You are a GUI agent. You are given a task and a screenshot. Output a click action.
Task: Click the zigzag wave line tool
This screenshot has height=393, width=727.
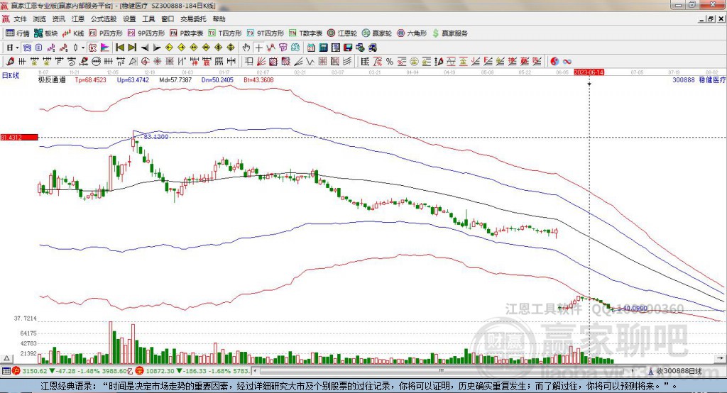click(310, 61)
